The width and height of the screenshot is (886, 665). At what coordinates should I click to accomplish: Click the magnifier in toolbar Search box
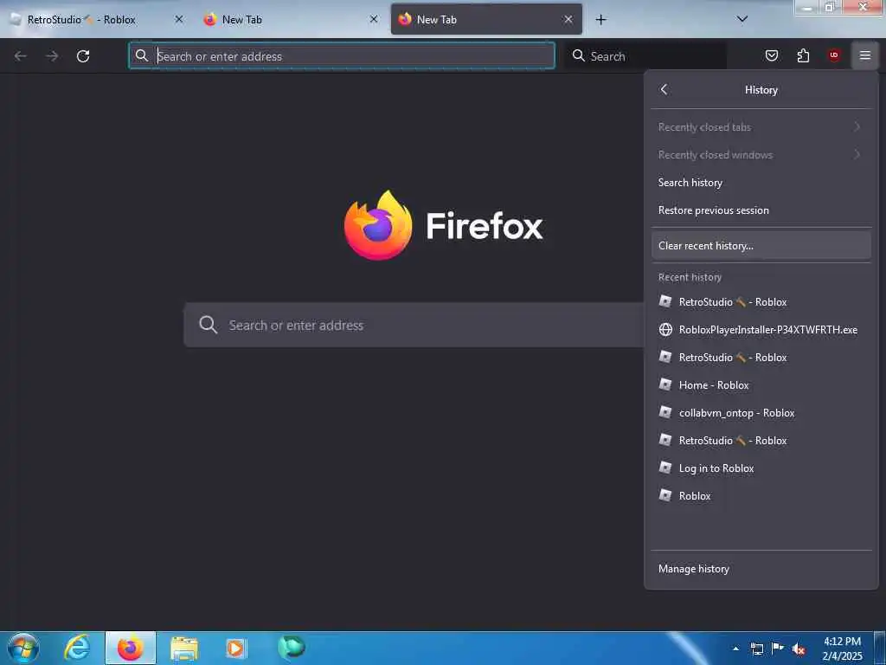579,55
